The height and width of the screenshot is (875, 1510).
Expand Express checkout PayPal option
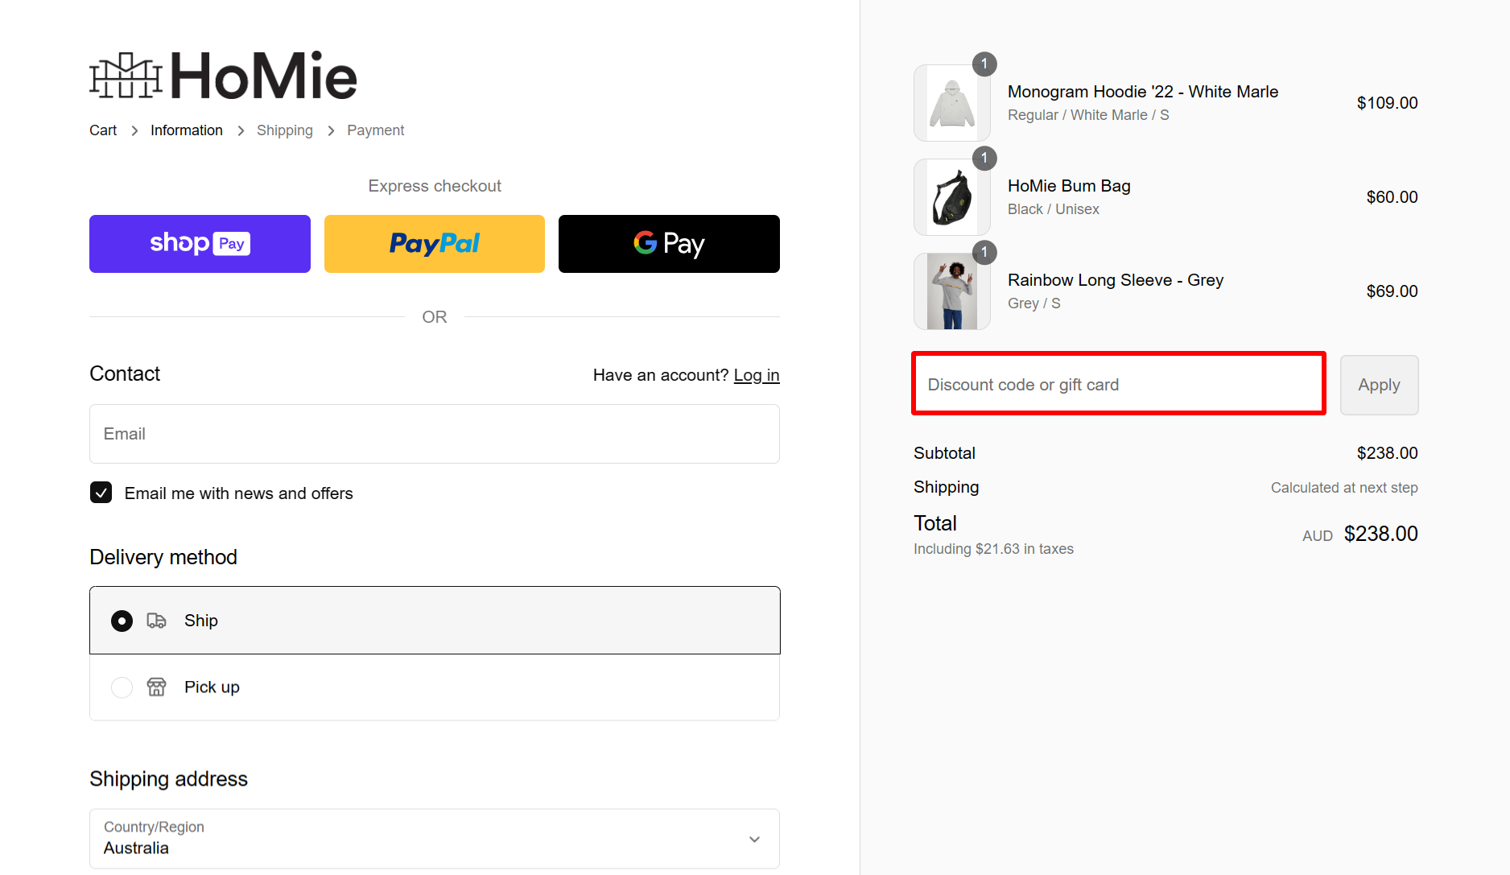(x=434, y=243)
